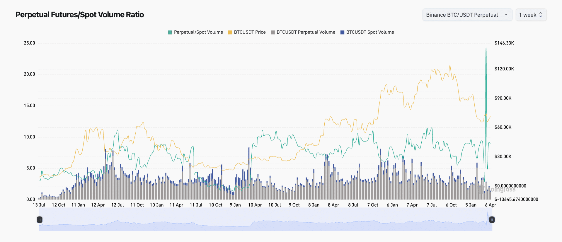Hide the BTCUSDT Perpetual Volume legend label

click(306, 32)
